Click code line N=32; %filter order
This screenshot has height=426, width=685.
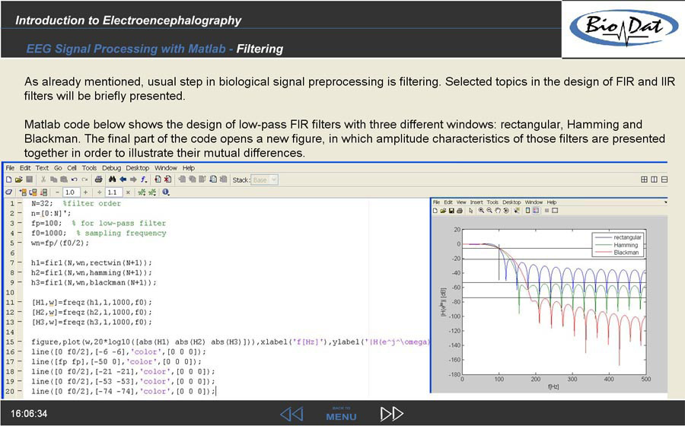point(76,203)
